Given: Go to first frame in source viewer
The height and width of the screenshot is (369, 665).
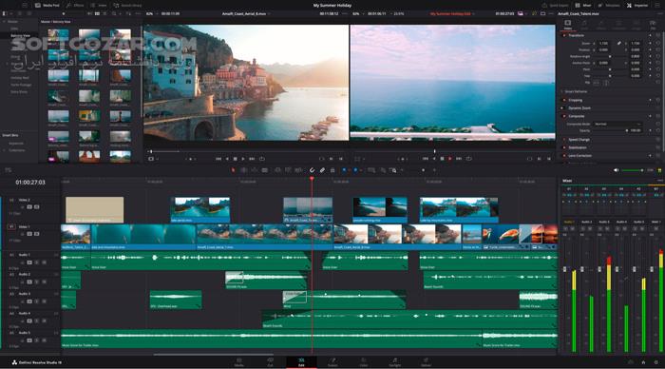Looking at the screenshot, I should tap(218, 159).
